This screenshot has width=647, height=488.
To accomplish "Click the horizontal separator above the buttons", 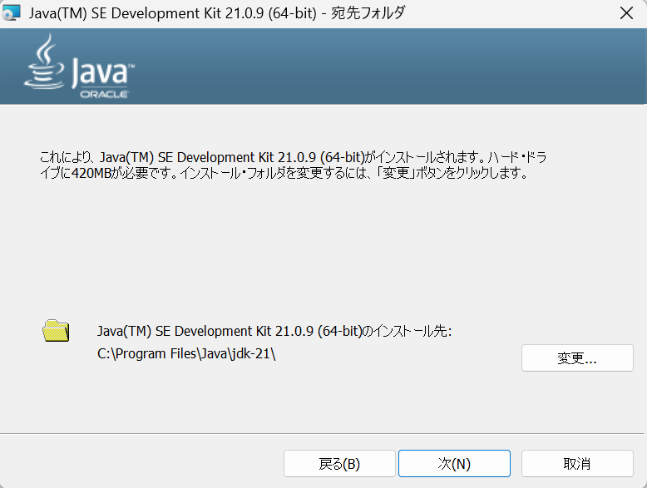I will click(323, 433).
